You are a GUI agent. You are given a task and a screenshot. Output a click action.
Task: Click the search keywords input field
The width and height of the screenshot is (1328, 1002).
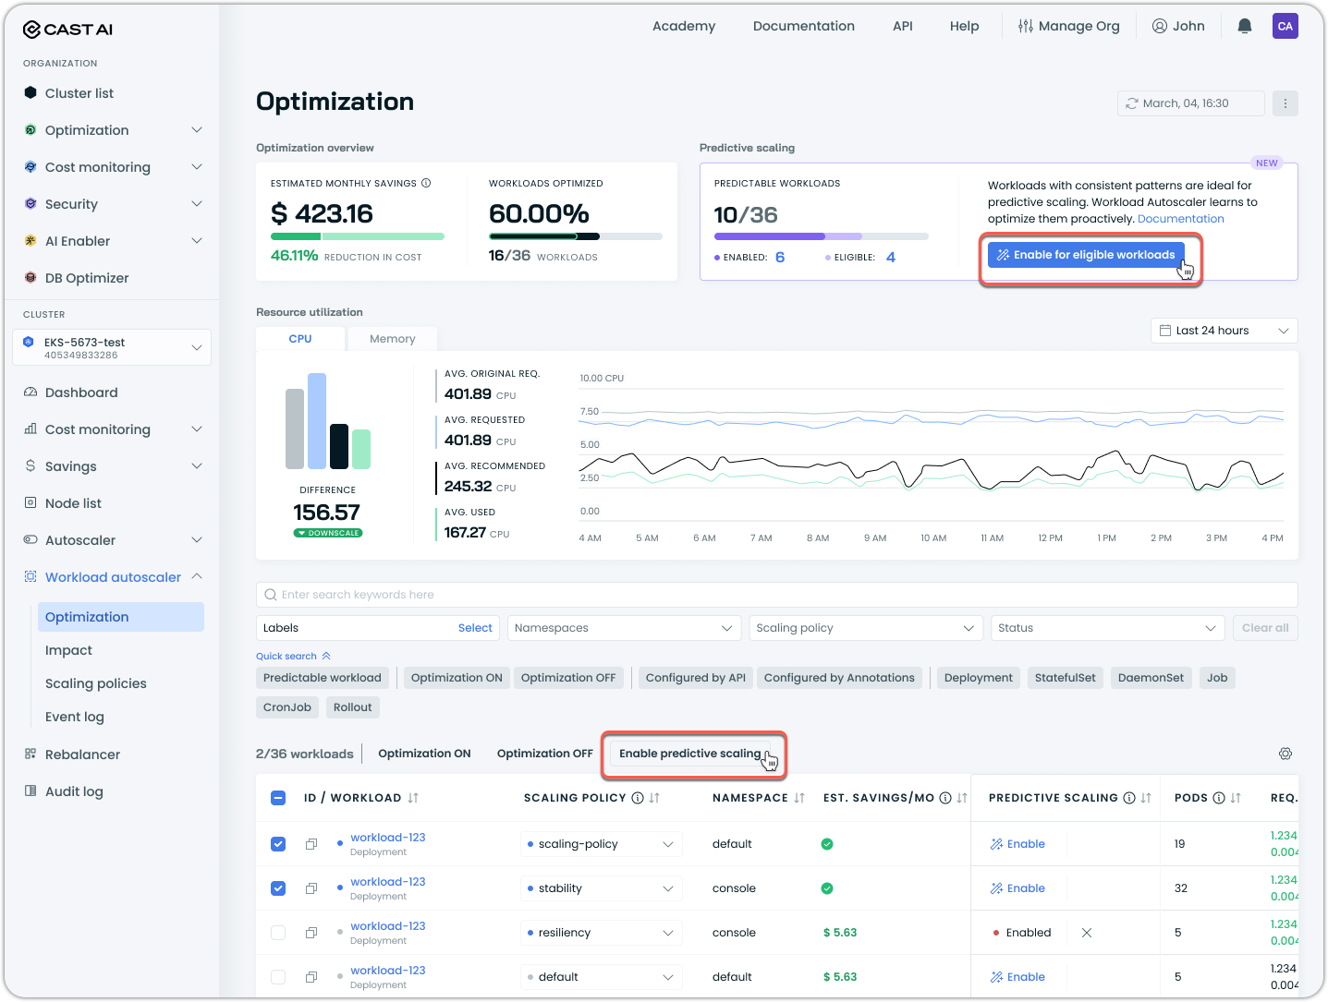click(x=776, y=595)
